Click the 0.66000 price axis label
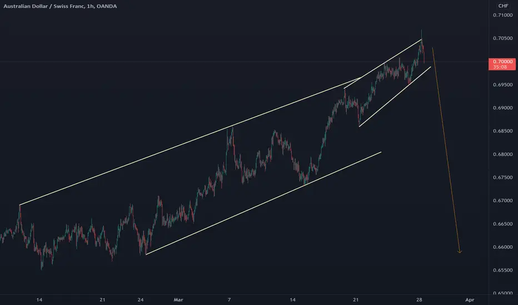The height and width of the screenshot is (305, 518). tap(502, 247)
